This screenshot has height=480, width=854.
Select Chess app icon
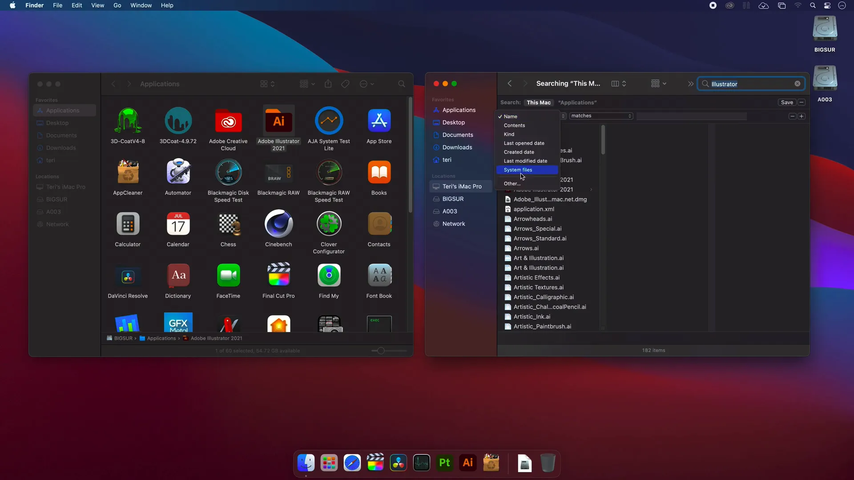pos(228,224)
